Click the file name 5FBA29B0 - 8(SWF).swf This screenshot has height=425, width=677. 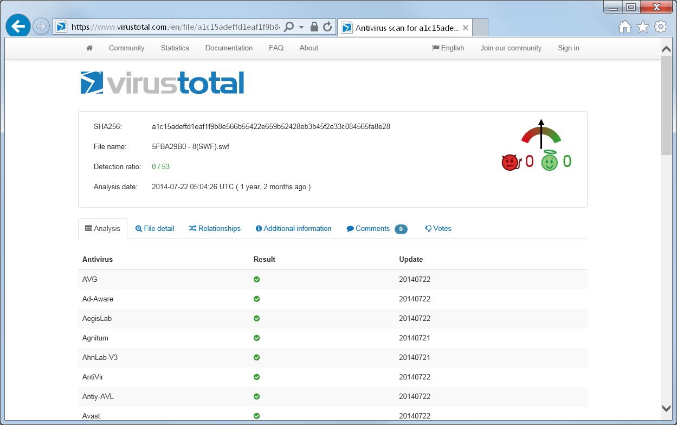coord(190,146)
